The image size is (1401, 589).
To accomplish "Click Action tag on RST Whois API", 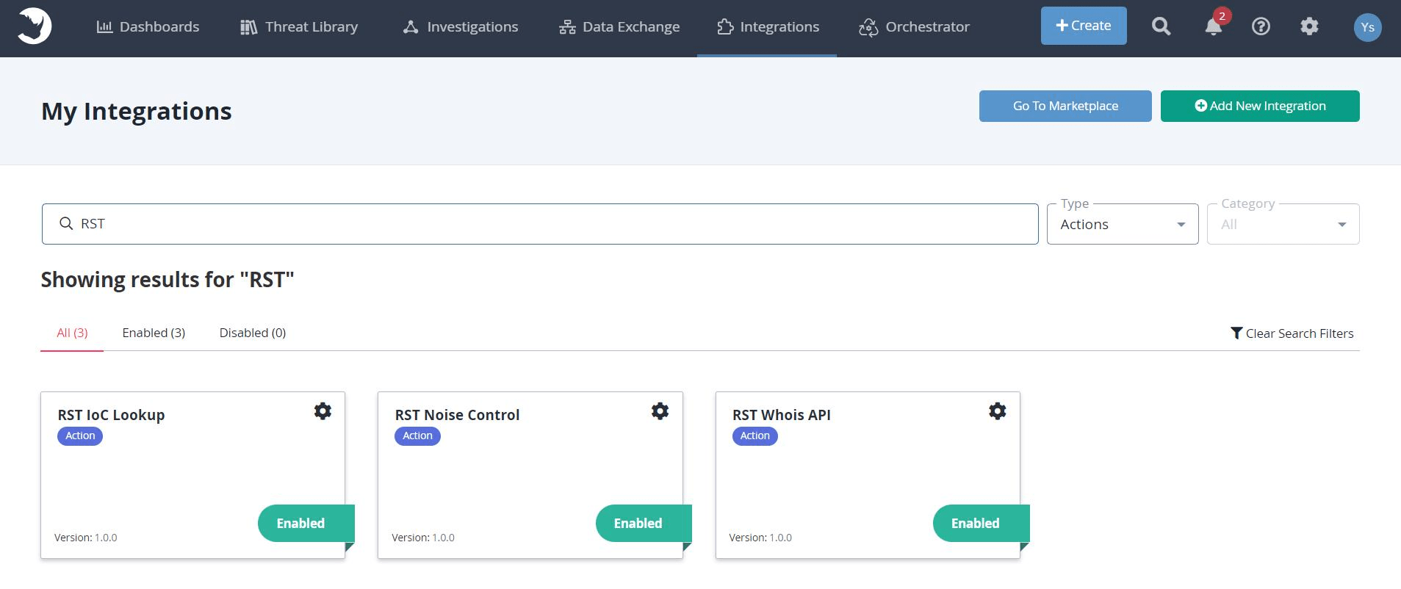I will [754, 436].
